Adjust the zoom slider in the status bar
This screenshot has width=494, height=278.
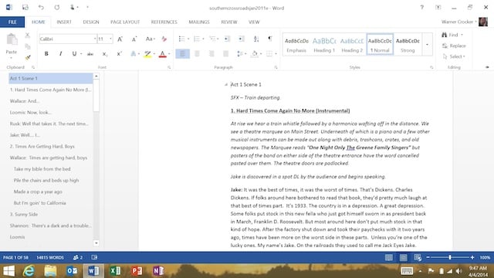(x=450, y=257)
